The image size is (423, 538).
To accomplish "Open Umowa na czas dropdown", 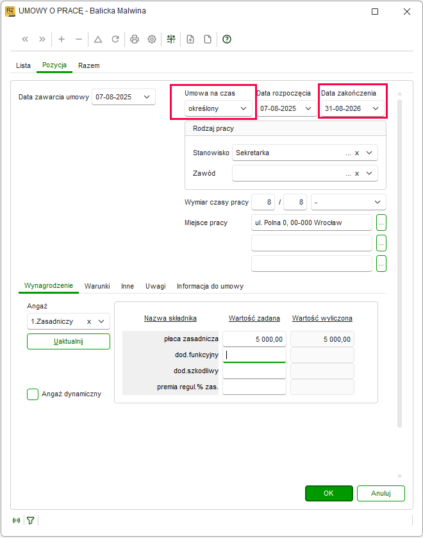I will (244, 108).
